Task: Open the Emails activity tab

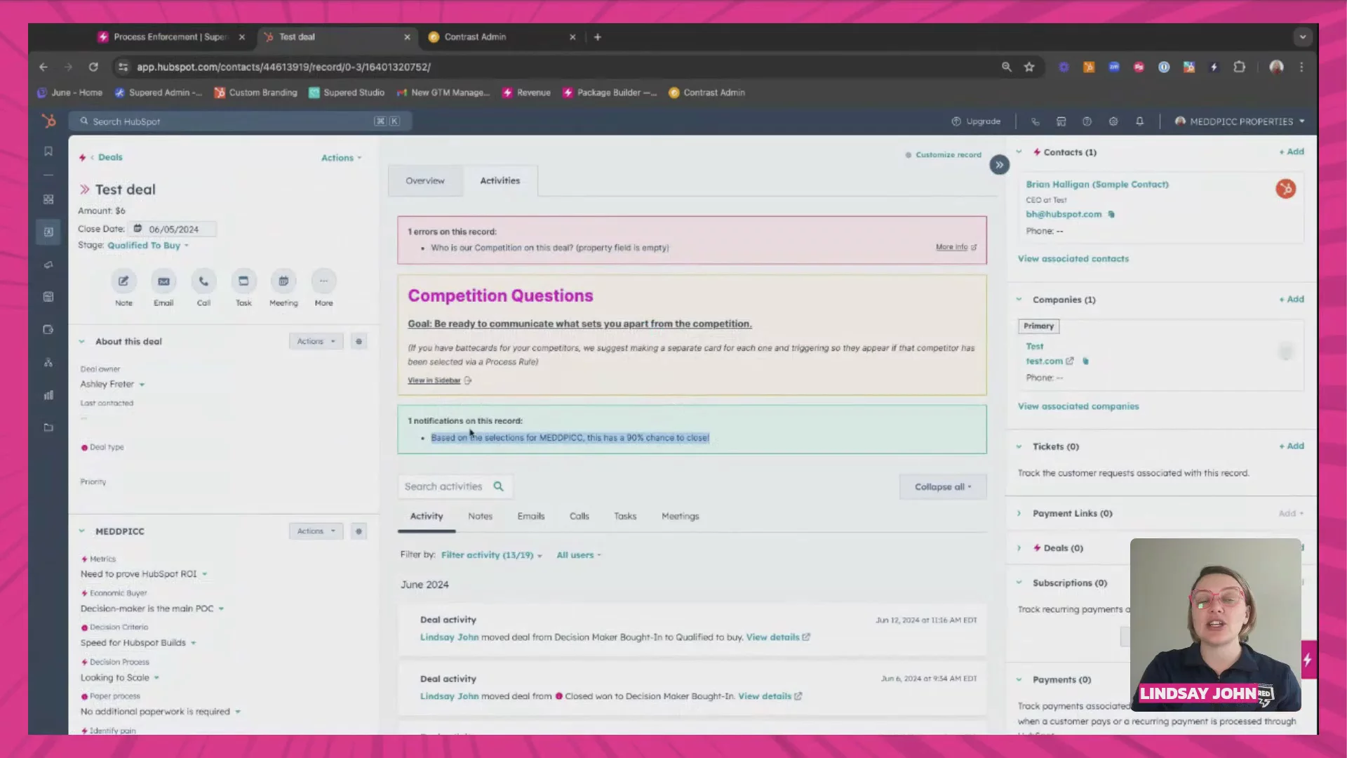Action: coord(531,516)
